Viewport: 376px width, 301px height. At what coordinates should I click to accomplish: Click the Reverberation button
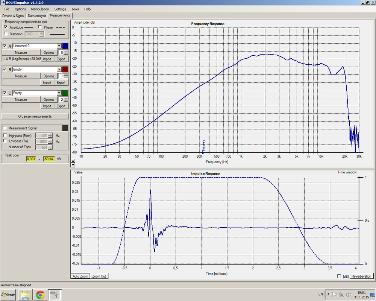(361, 276)
